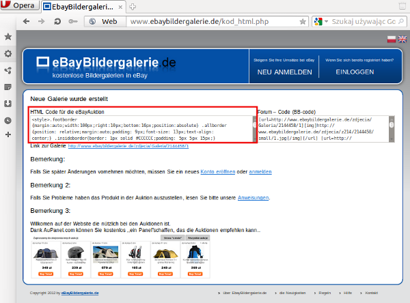This screenshot has height=303, width=410.
Task: Click inside the HTML code text area
Action: click(141, 129)
